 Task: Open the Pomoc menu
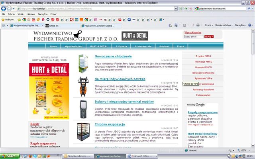pos(53,14)
